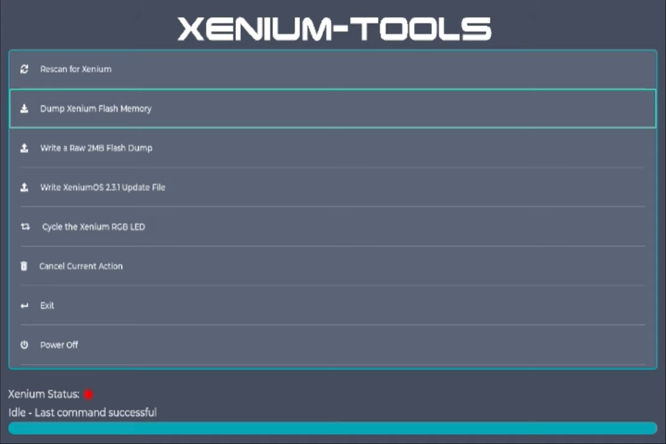Screen dimensions: 666x444
Task: Activate Cycle the Xenium RGB LED label
Action: [x=93, y=227]
